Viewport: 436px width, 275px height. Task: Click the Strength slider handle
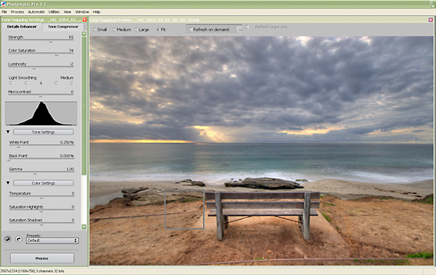point(51,41)
